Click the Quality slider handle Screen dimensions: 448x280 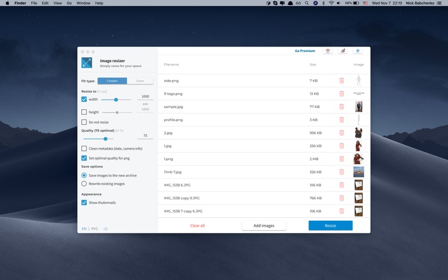click(105, 139)
